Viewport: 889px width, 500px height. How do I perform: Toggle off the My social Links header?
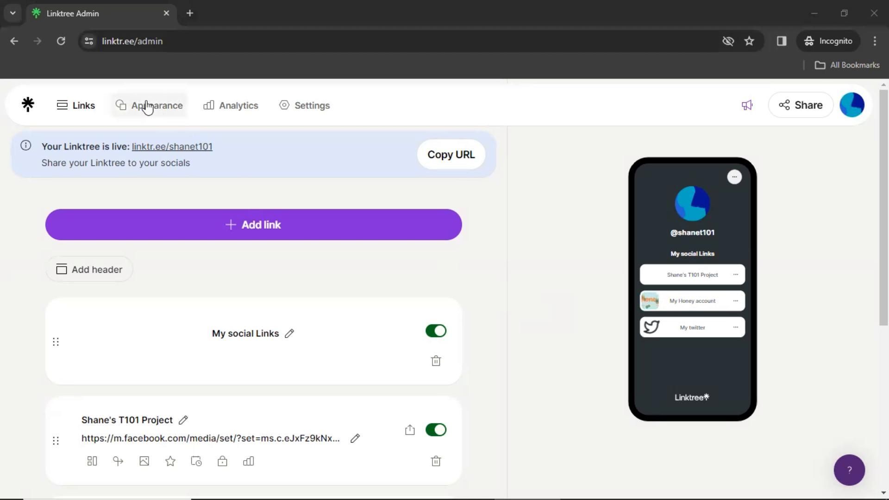(436, 331)
